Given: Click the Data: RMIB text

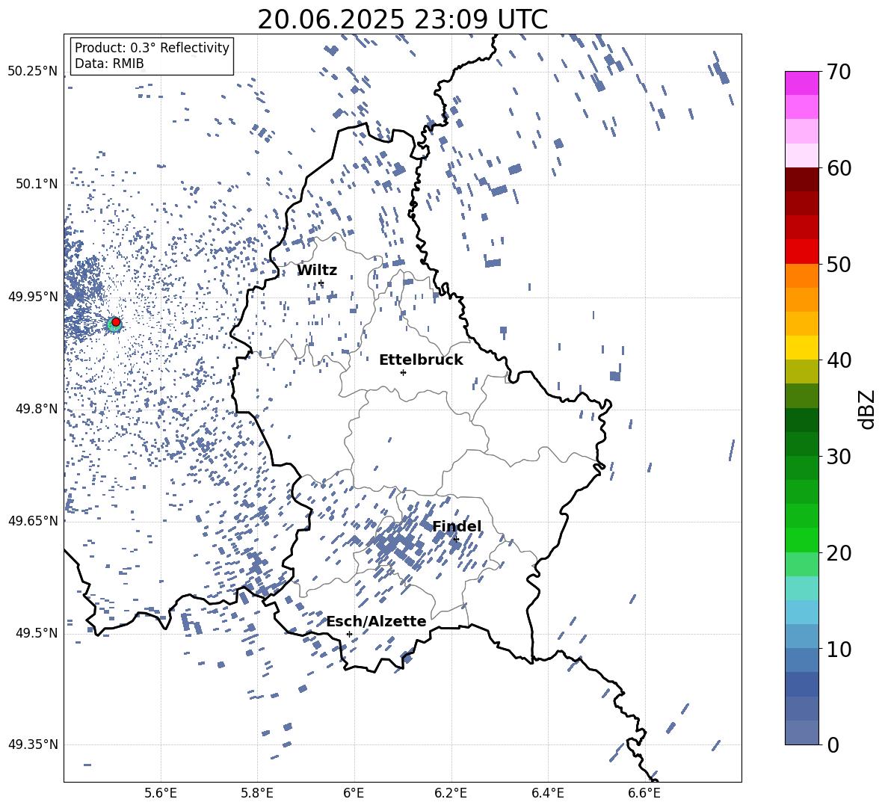Looking at the screenshot, I should 109,64.
